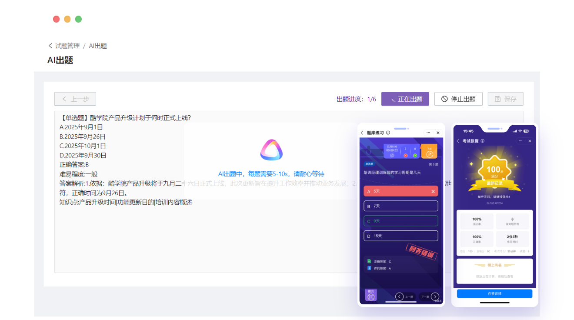574x320 pixels.
Task: Close the 题库练习 mini program
Action: [438, 133]
